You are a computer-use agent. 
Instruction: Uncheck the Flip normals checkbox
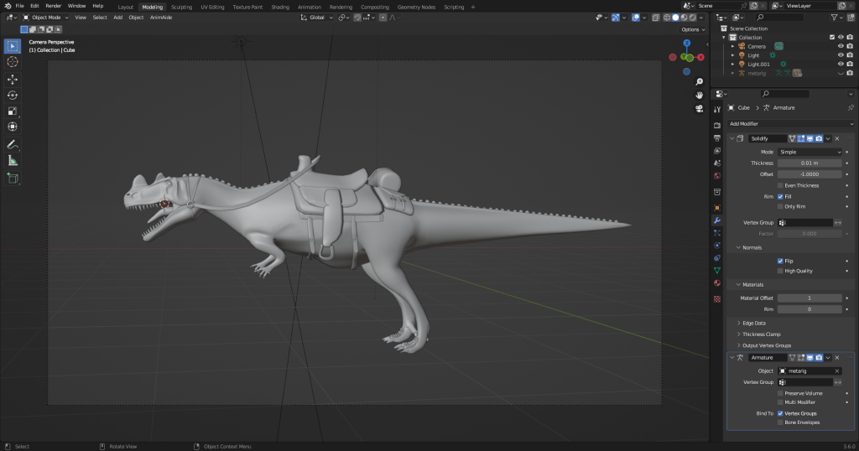pyautogui.click(x=780, y=261)
